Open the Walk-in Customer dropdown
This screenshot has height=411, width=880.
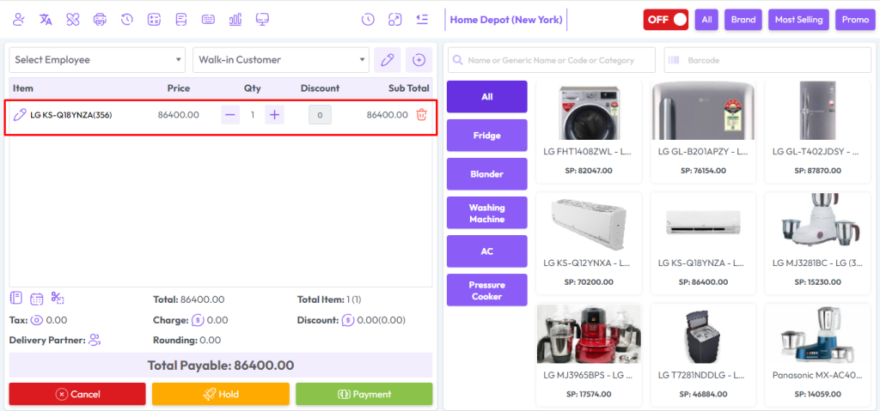[x=281, y=60]
